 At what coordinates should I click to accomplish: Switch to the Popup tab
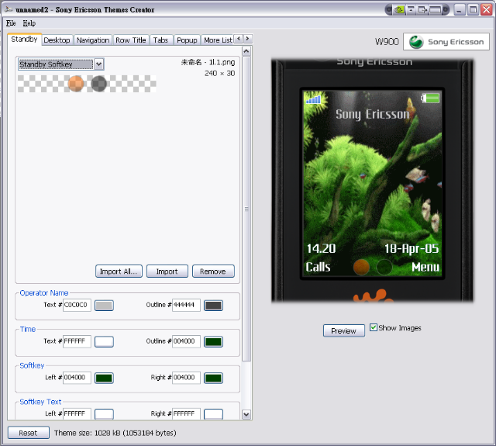[187, 40]
